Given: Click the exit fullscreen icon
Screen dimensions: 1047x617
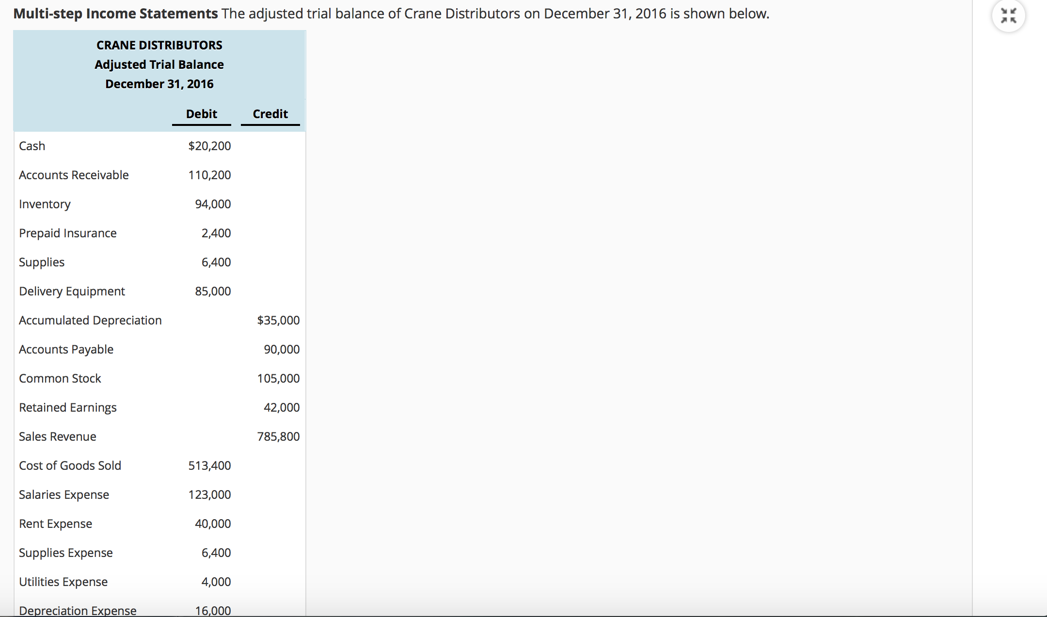Looking at the screenshot, I should point(1010,15).
